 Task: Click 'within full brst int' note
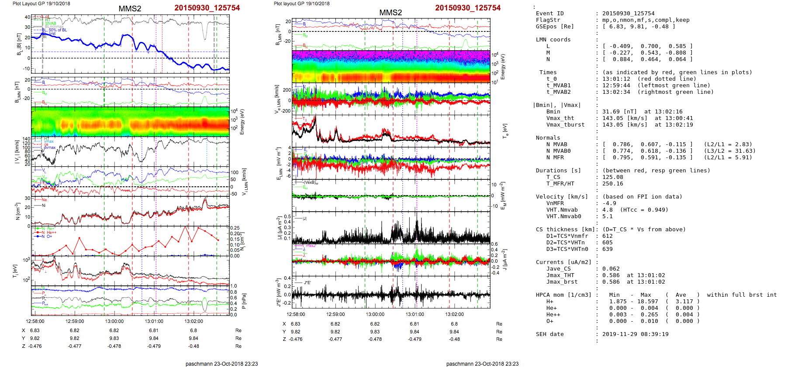coord(742,295)
